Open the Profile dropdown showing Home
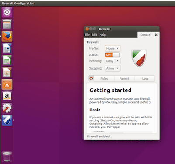The width and height of the screenshot is (175, 164). click(x=113, y=48)
